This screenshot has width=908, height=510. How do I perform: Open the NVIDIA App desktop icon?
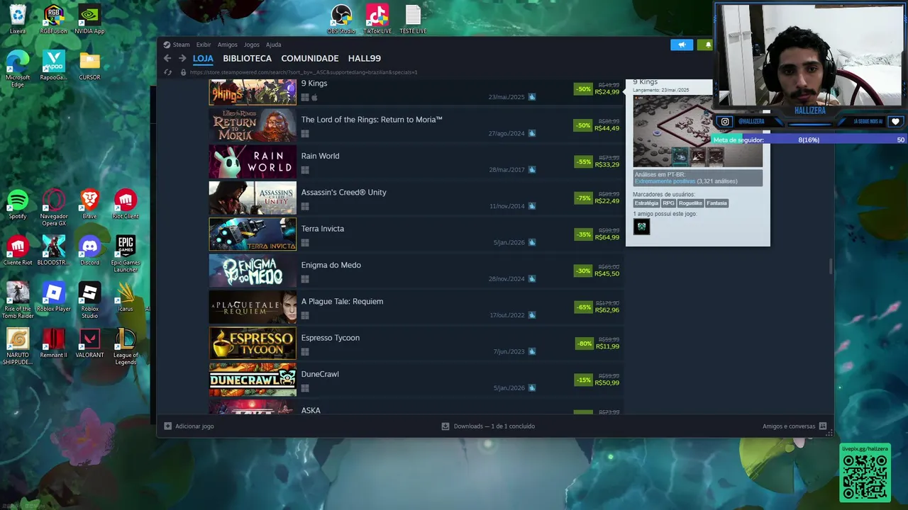[x=89, y=19]
